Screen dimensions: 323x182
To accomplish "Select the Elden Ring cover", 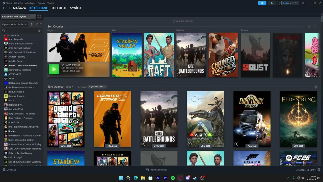I will tap(298, 119).
